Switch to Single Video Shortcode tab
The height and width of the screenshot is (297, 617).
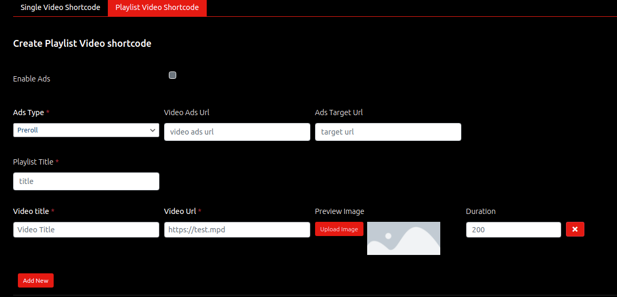(60, 8)
